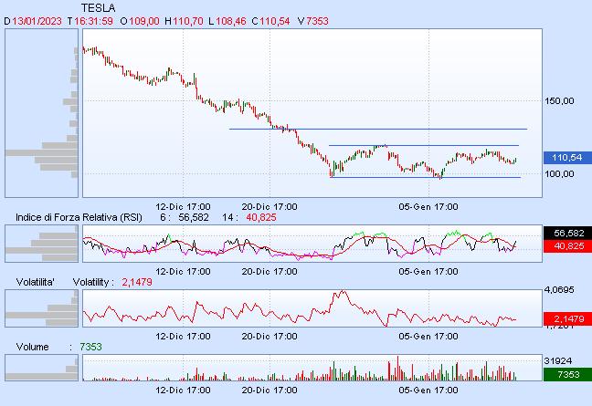Click the Volatility value 2,1479 label
592x406 pixels.
[137, 282]
